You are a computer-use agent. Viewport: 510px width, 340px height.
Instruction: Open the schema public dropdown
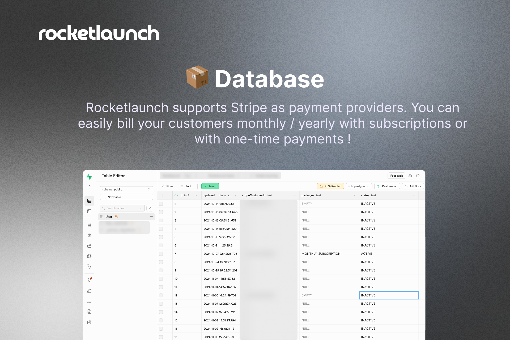[126, 189]
